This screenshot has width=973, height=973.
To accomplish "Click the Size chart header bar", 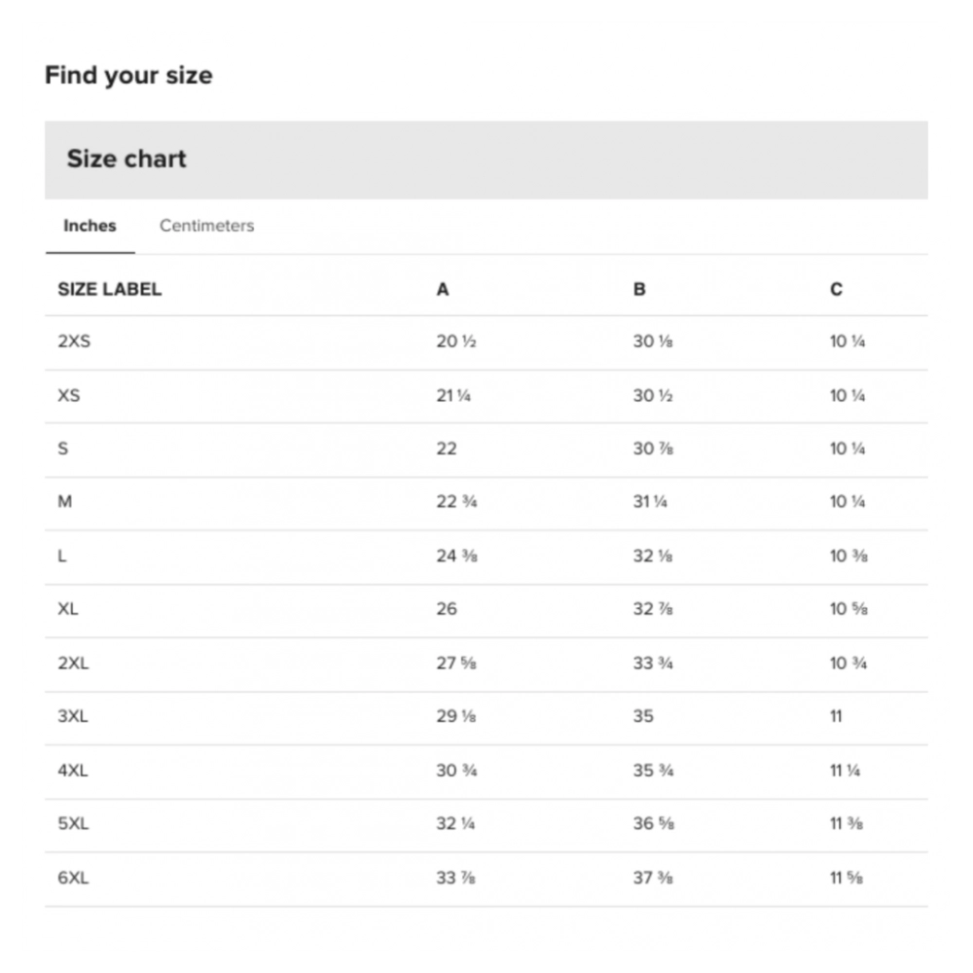I will pyautogui.click(x=486, y=160).
